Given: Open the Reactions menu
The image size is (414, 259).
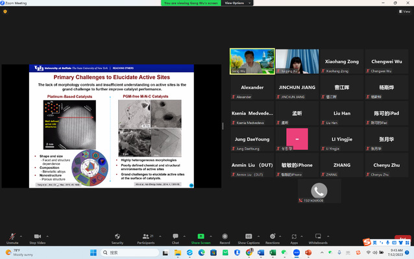Looking at the screenshot, I should (273, 236).
